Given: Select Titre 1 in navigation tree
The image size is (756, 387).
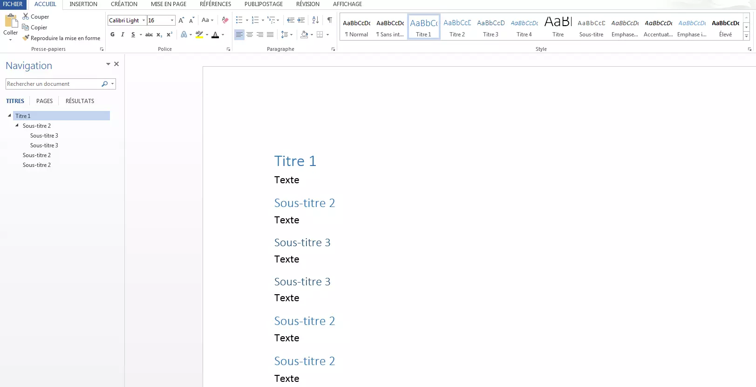Looking at the screenshot, I should tap(61, 116).
